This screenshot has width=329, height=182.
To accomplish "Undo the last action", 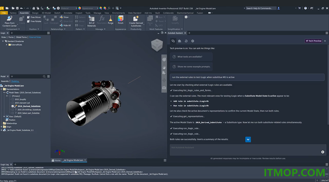I will (x=21, y=8).
